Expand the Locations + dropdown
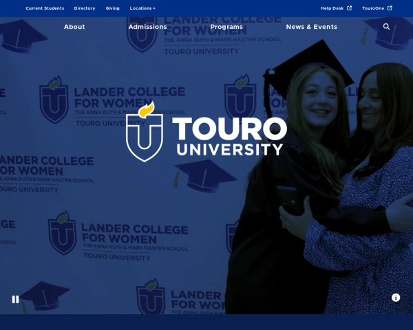This screenshot has width=413, height=330. (x=142, y=8)
